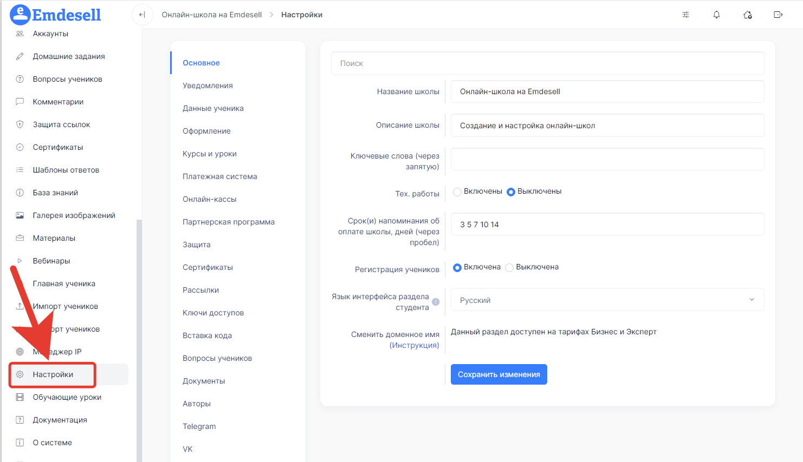Collapse sidebar with the arrow button
803x462 pixels.
[x=142, y=15]
